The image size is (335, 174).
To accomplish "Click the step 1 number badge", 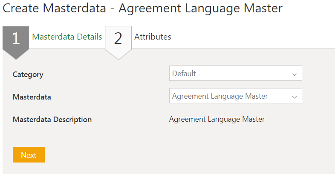I will click(16, 38).
